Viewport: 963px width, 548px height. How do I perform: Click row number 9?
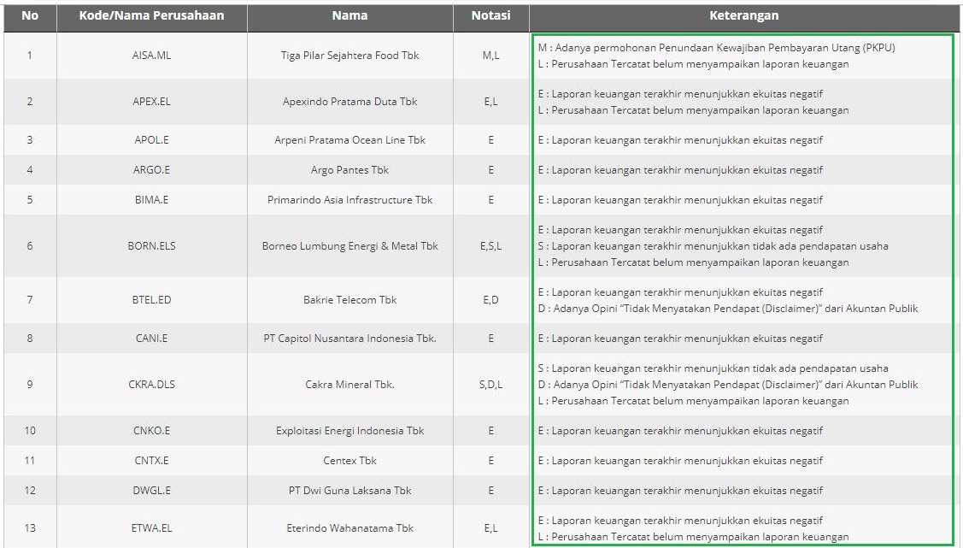[29, 385]
